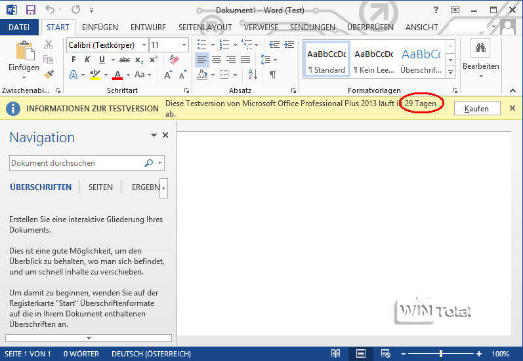This screenshot has width=523, height=361.
Task: Open the DATEI file tab
Action: [19, 28]
